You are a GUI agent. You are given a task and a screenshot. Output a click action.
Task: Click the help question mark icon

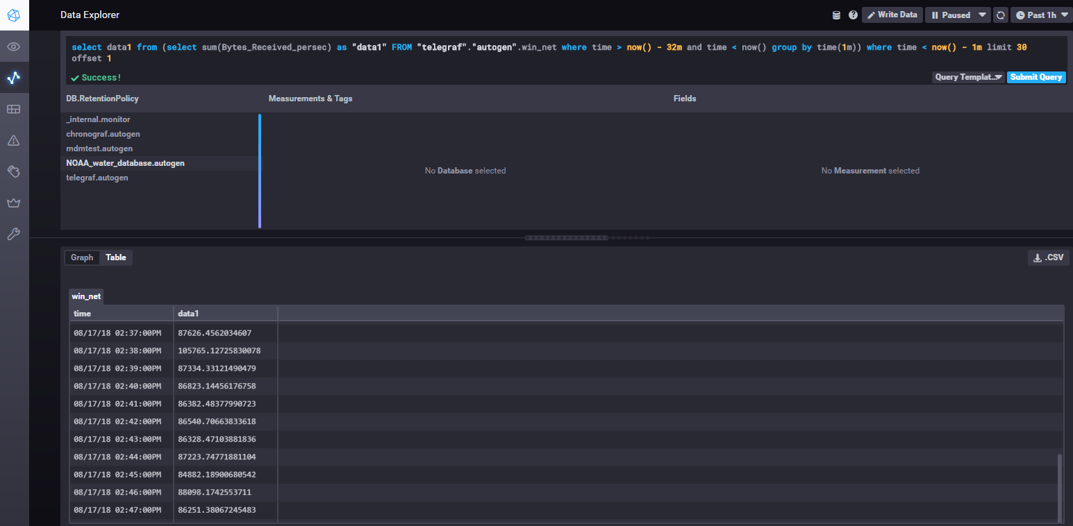click(853, 14)
